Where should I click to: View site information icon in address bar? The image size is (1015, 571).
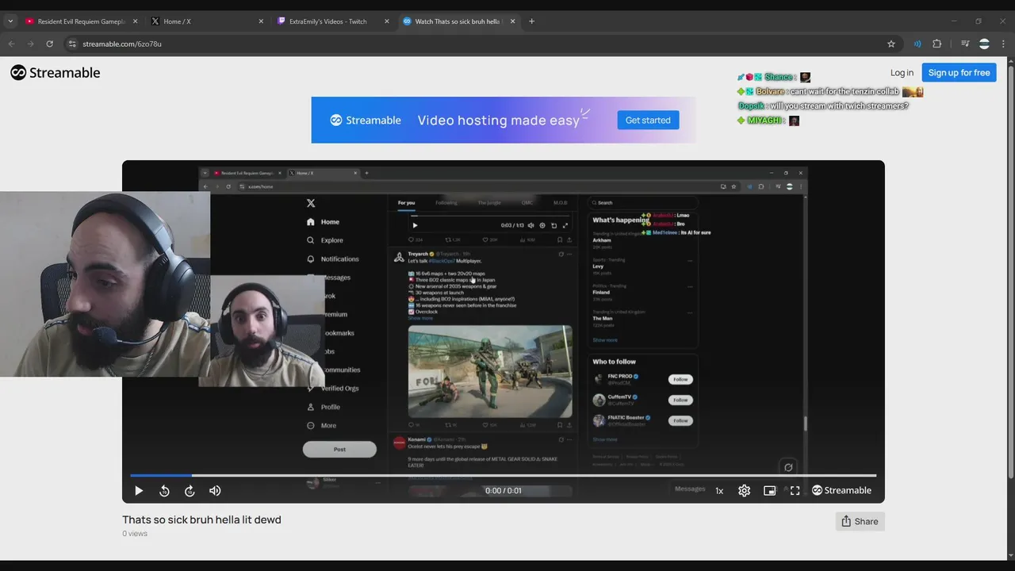pos(72,44)
